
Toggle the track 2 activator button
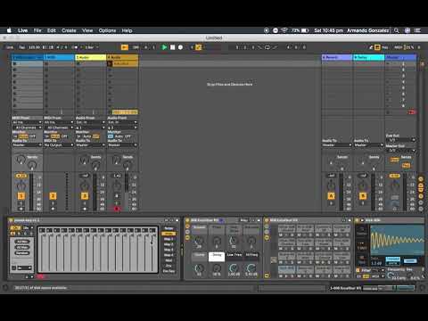click(x=53, y=196)
